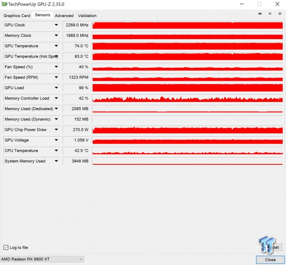Click the GPU Clock history graph
Screen dimensions: 286x265
[188, 25]
